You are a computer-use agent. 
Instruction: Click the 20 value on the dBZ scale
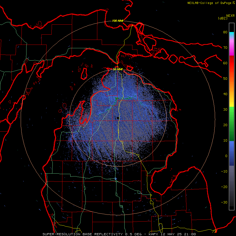225,125
